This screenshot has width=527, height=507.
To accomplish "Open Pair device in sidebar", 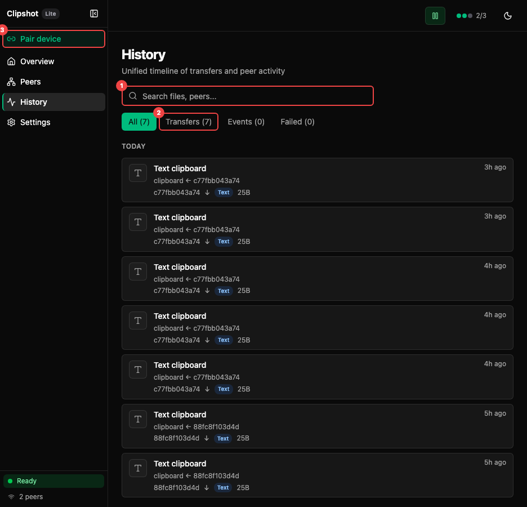I will [x=54, y=39].
